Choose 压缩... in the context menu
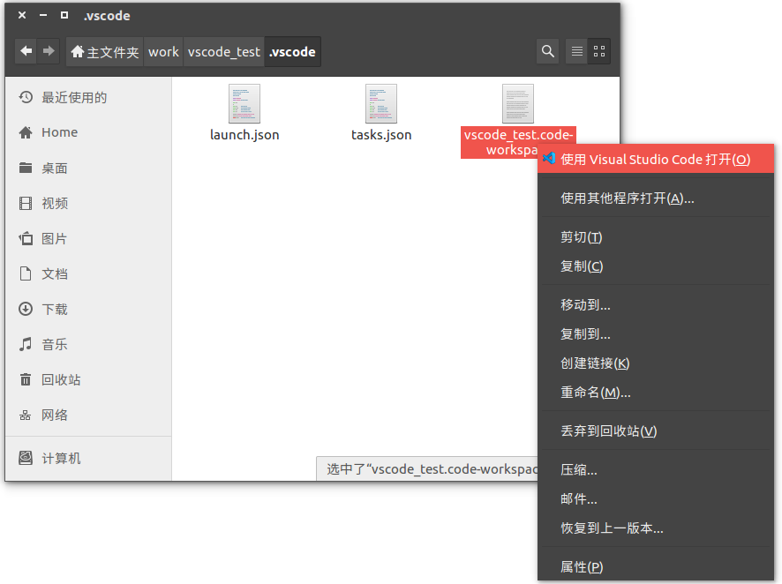782x584 pixels. 655,470
